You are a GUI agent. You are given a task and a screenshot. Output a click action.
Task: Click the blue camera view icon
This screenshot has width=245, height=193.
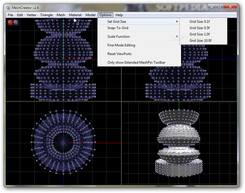(x=16, y=22)
